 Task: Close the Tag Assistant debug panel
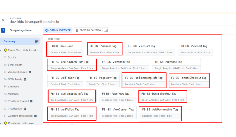pyautogui.click(x=3, y=20)
